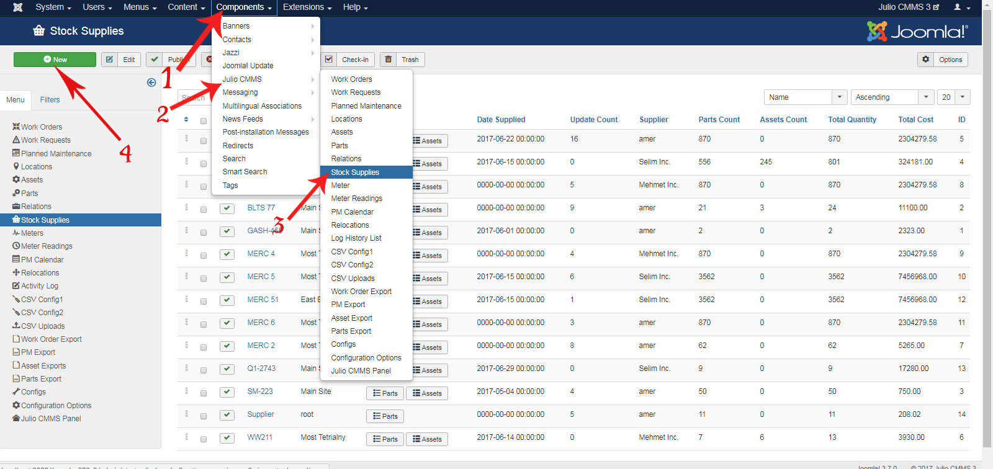This screenshot has height=469, width=993.
Task: Open the 20 items-per-page dropdown
Action: pos(954,97)
